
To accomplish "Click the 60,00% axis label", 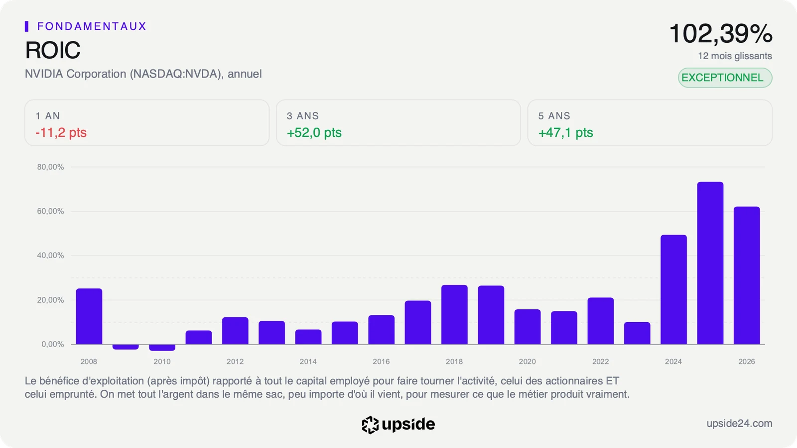I will click(x=50, y=211).
